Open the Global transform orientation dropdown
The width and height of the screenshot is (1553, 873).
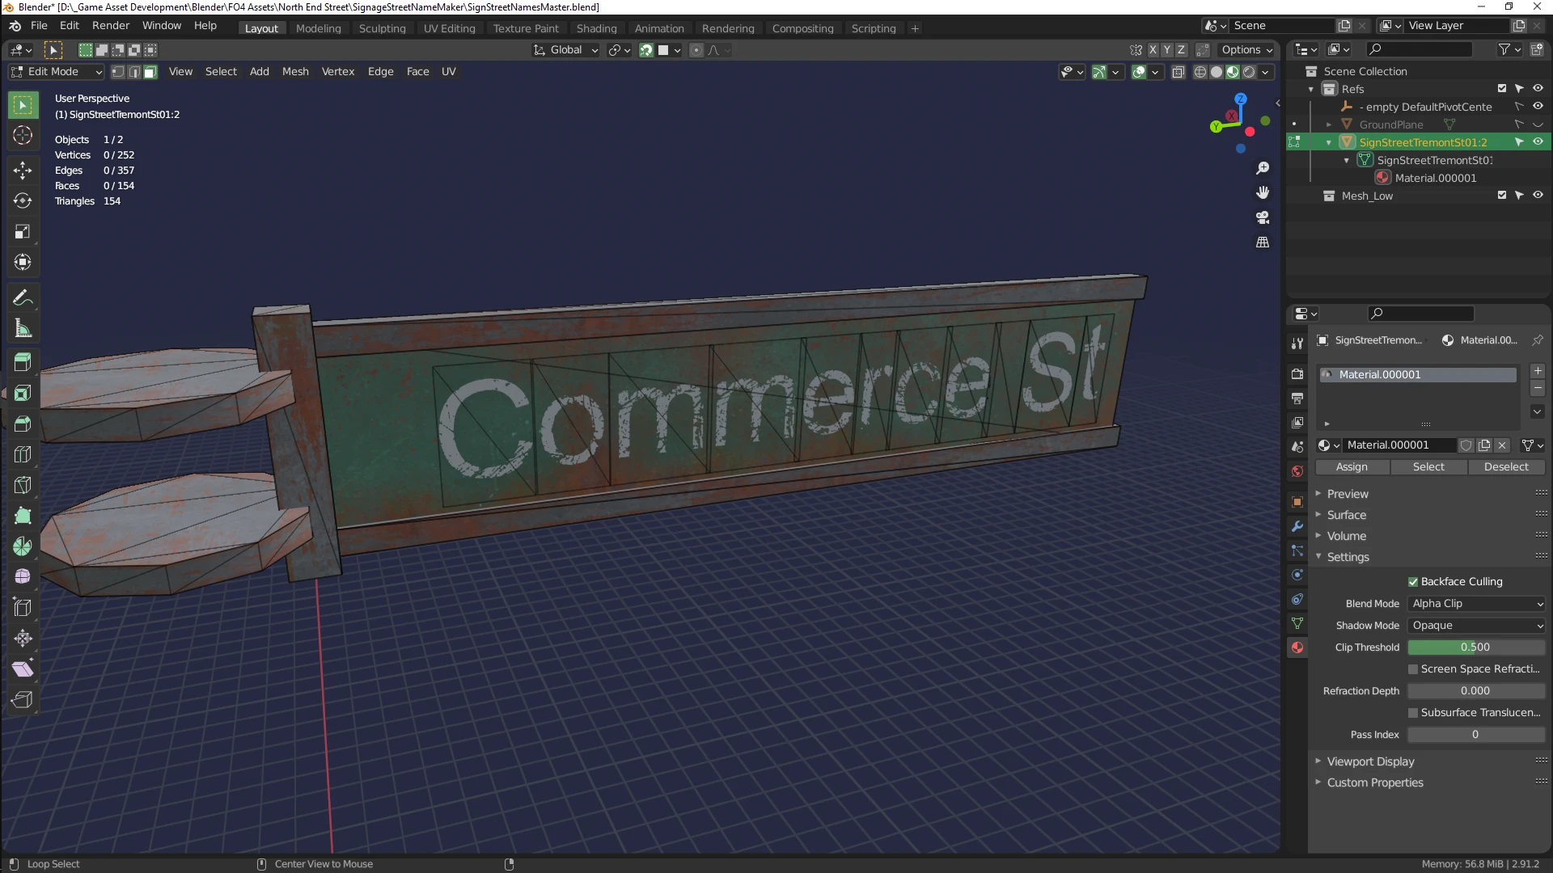[x=565, y=50]
